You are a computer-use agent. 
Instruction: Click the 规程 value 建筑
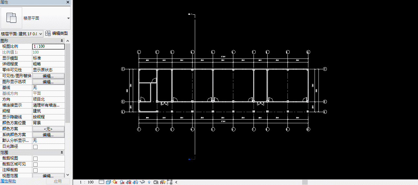[48, 111]
